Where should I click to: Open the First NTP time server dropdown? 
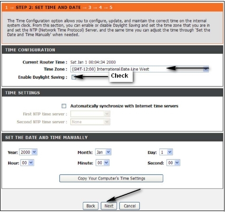tap(90, 114)
